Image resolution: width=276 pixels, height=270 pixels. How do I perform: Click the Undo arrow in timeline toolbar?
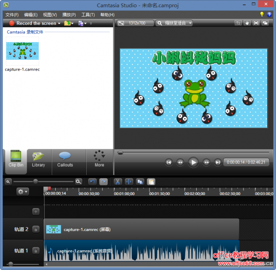click(x=92, y=182)
